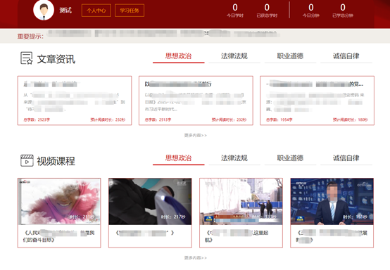This screenshot has width=390, height=270.
Task: Click the 视频课程 clapperboard icon
Action: tap(27, 160)
